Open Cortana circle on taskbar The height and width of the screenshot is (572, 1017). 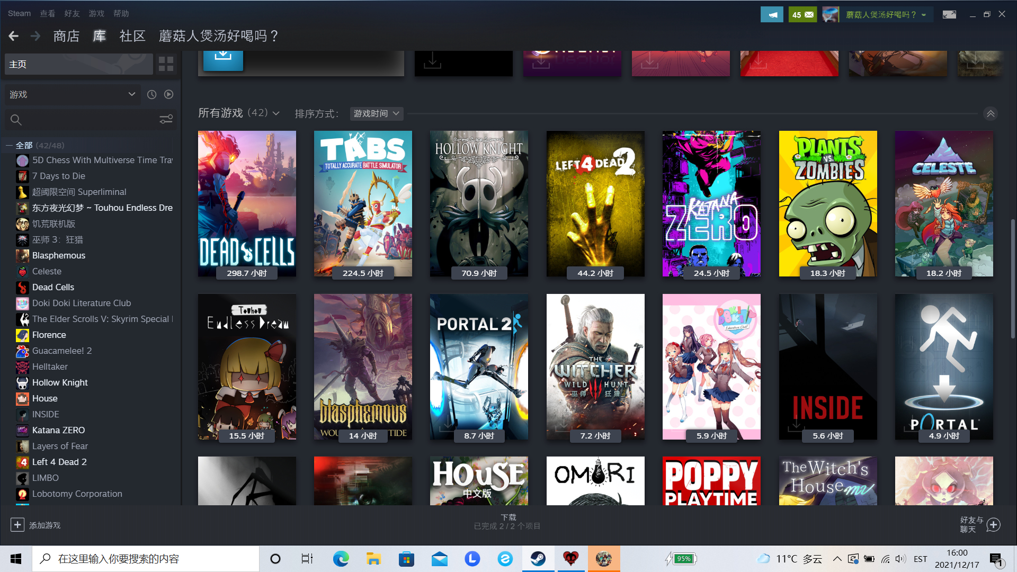[x=275, y=559]
